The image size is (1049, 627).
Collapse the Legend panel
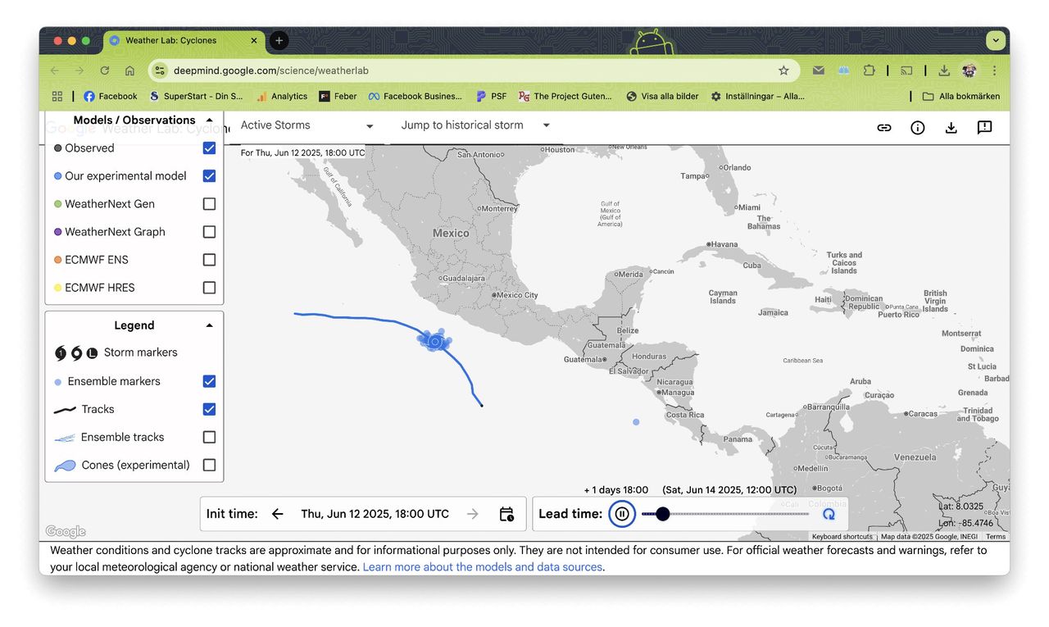point(209,325)
